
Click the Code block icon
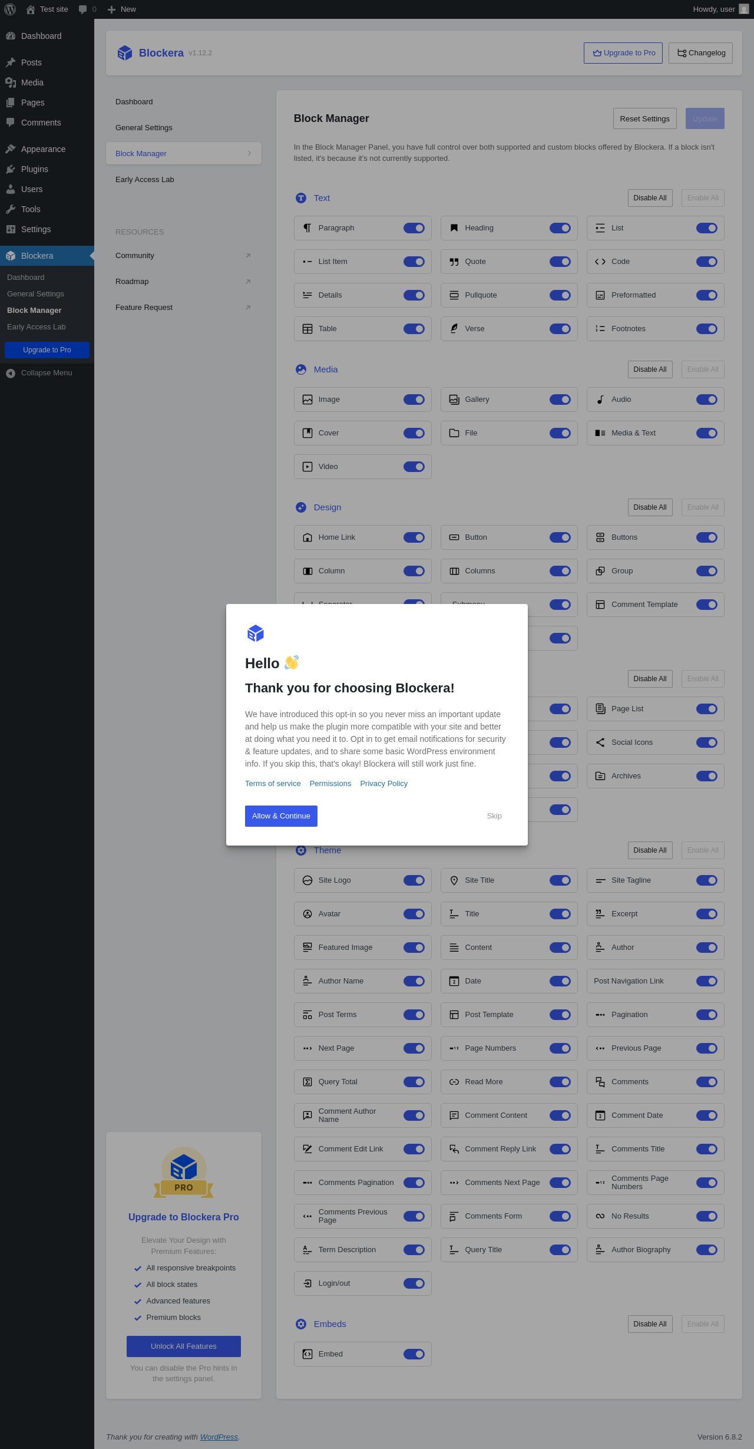[600, 262]
